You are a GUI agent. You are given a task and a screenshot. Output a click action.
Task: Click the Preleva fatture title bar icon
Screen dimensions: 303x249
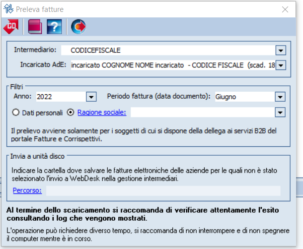pos(8,9)
